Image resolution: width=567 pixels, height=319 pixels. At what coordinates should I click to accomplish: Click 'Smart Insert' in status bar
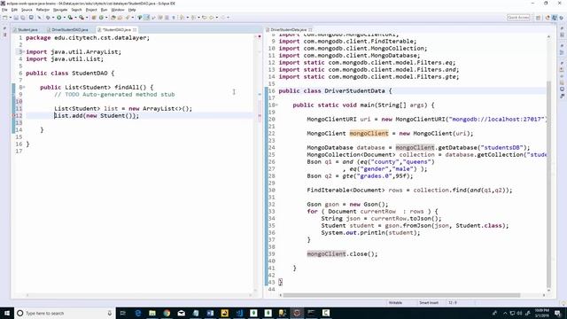pos(429,303)
